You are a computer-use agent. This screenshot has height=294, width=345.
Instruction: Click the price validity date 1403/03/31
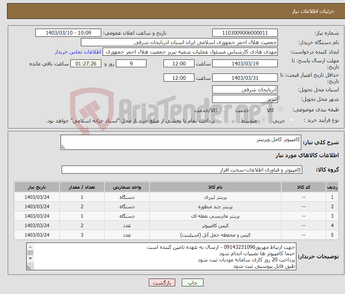pos(245,78)
